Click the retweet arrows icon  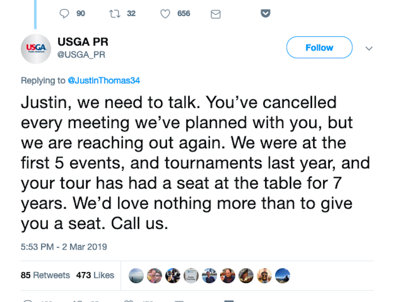pos(115,13)
